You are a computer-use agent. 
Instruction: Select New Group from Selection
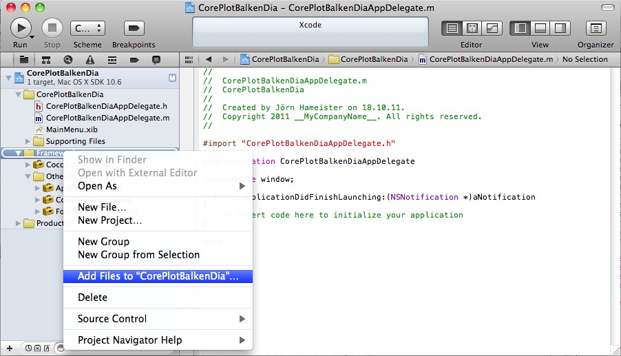tap(138, 255)
